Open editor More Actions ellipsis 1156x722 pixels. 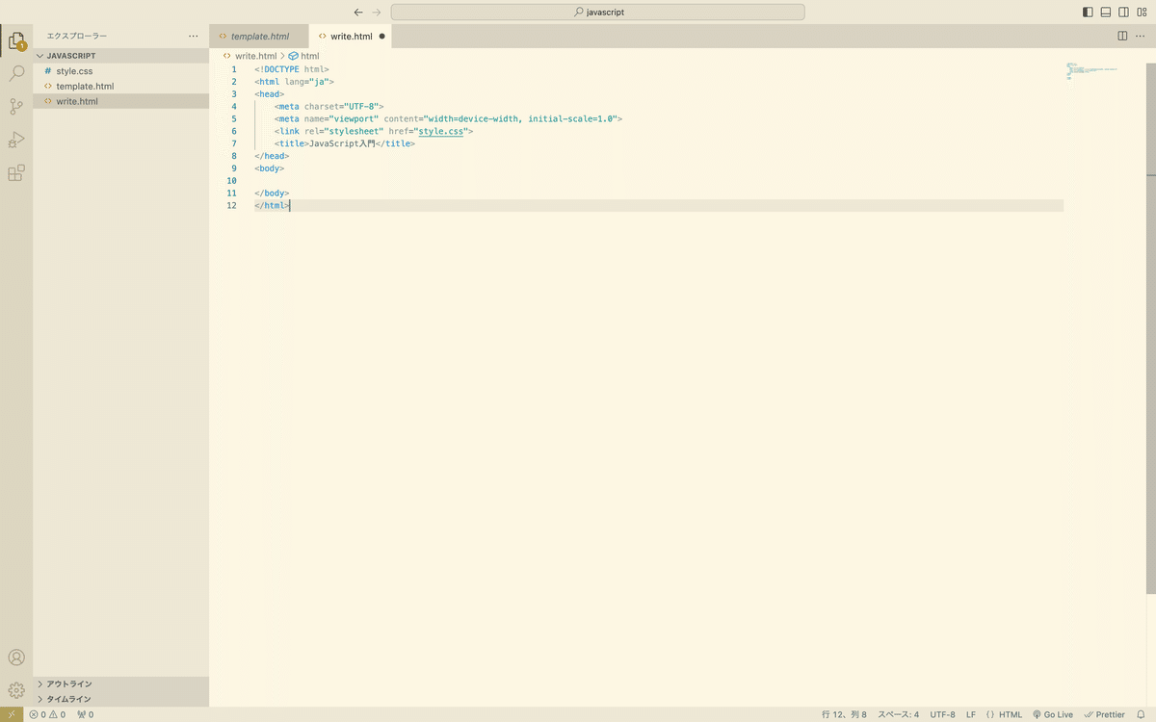click(1141, 36)
